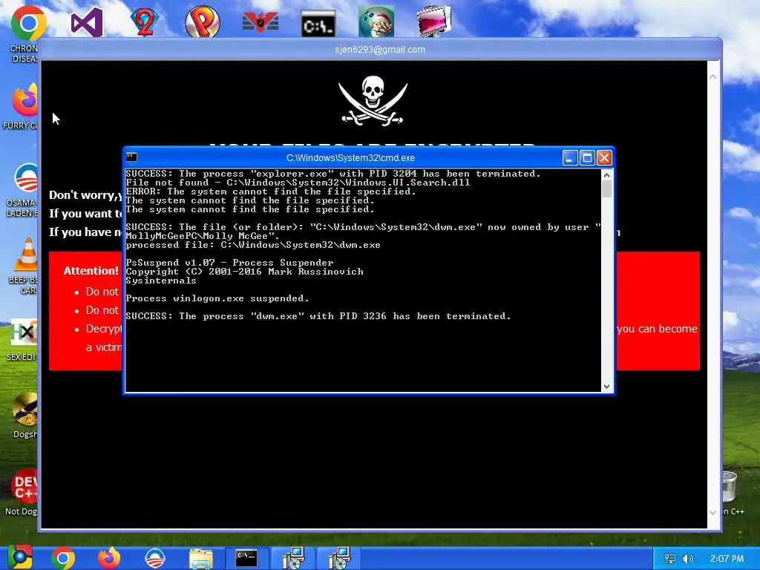Click the 'PsSuspend v1.07' output line

point(229,263)
